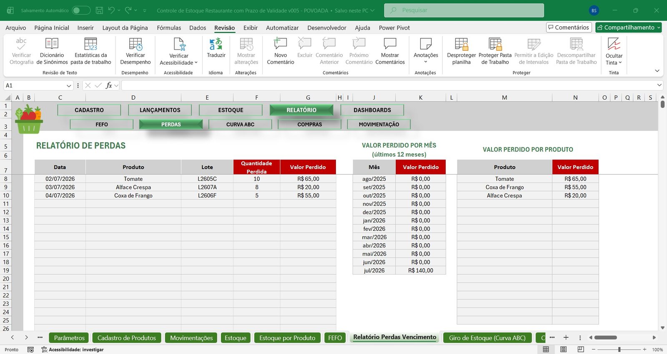The width and height of the screenshot is (667, 354).
Task: Go to Comentário Anterior
Action: click(x=329, y=51)
